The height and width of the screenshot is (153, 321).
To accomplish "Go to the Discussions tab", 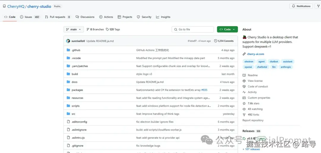I will click(85, 17).
